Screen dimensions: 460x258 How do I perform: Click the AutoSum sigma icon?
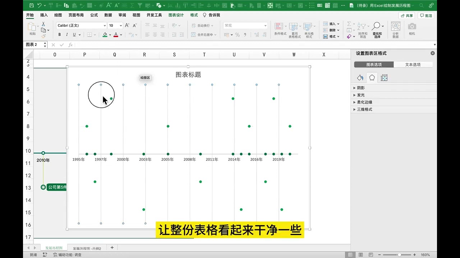pyautogui.click(x=349, y=24)
